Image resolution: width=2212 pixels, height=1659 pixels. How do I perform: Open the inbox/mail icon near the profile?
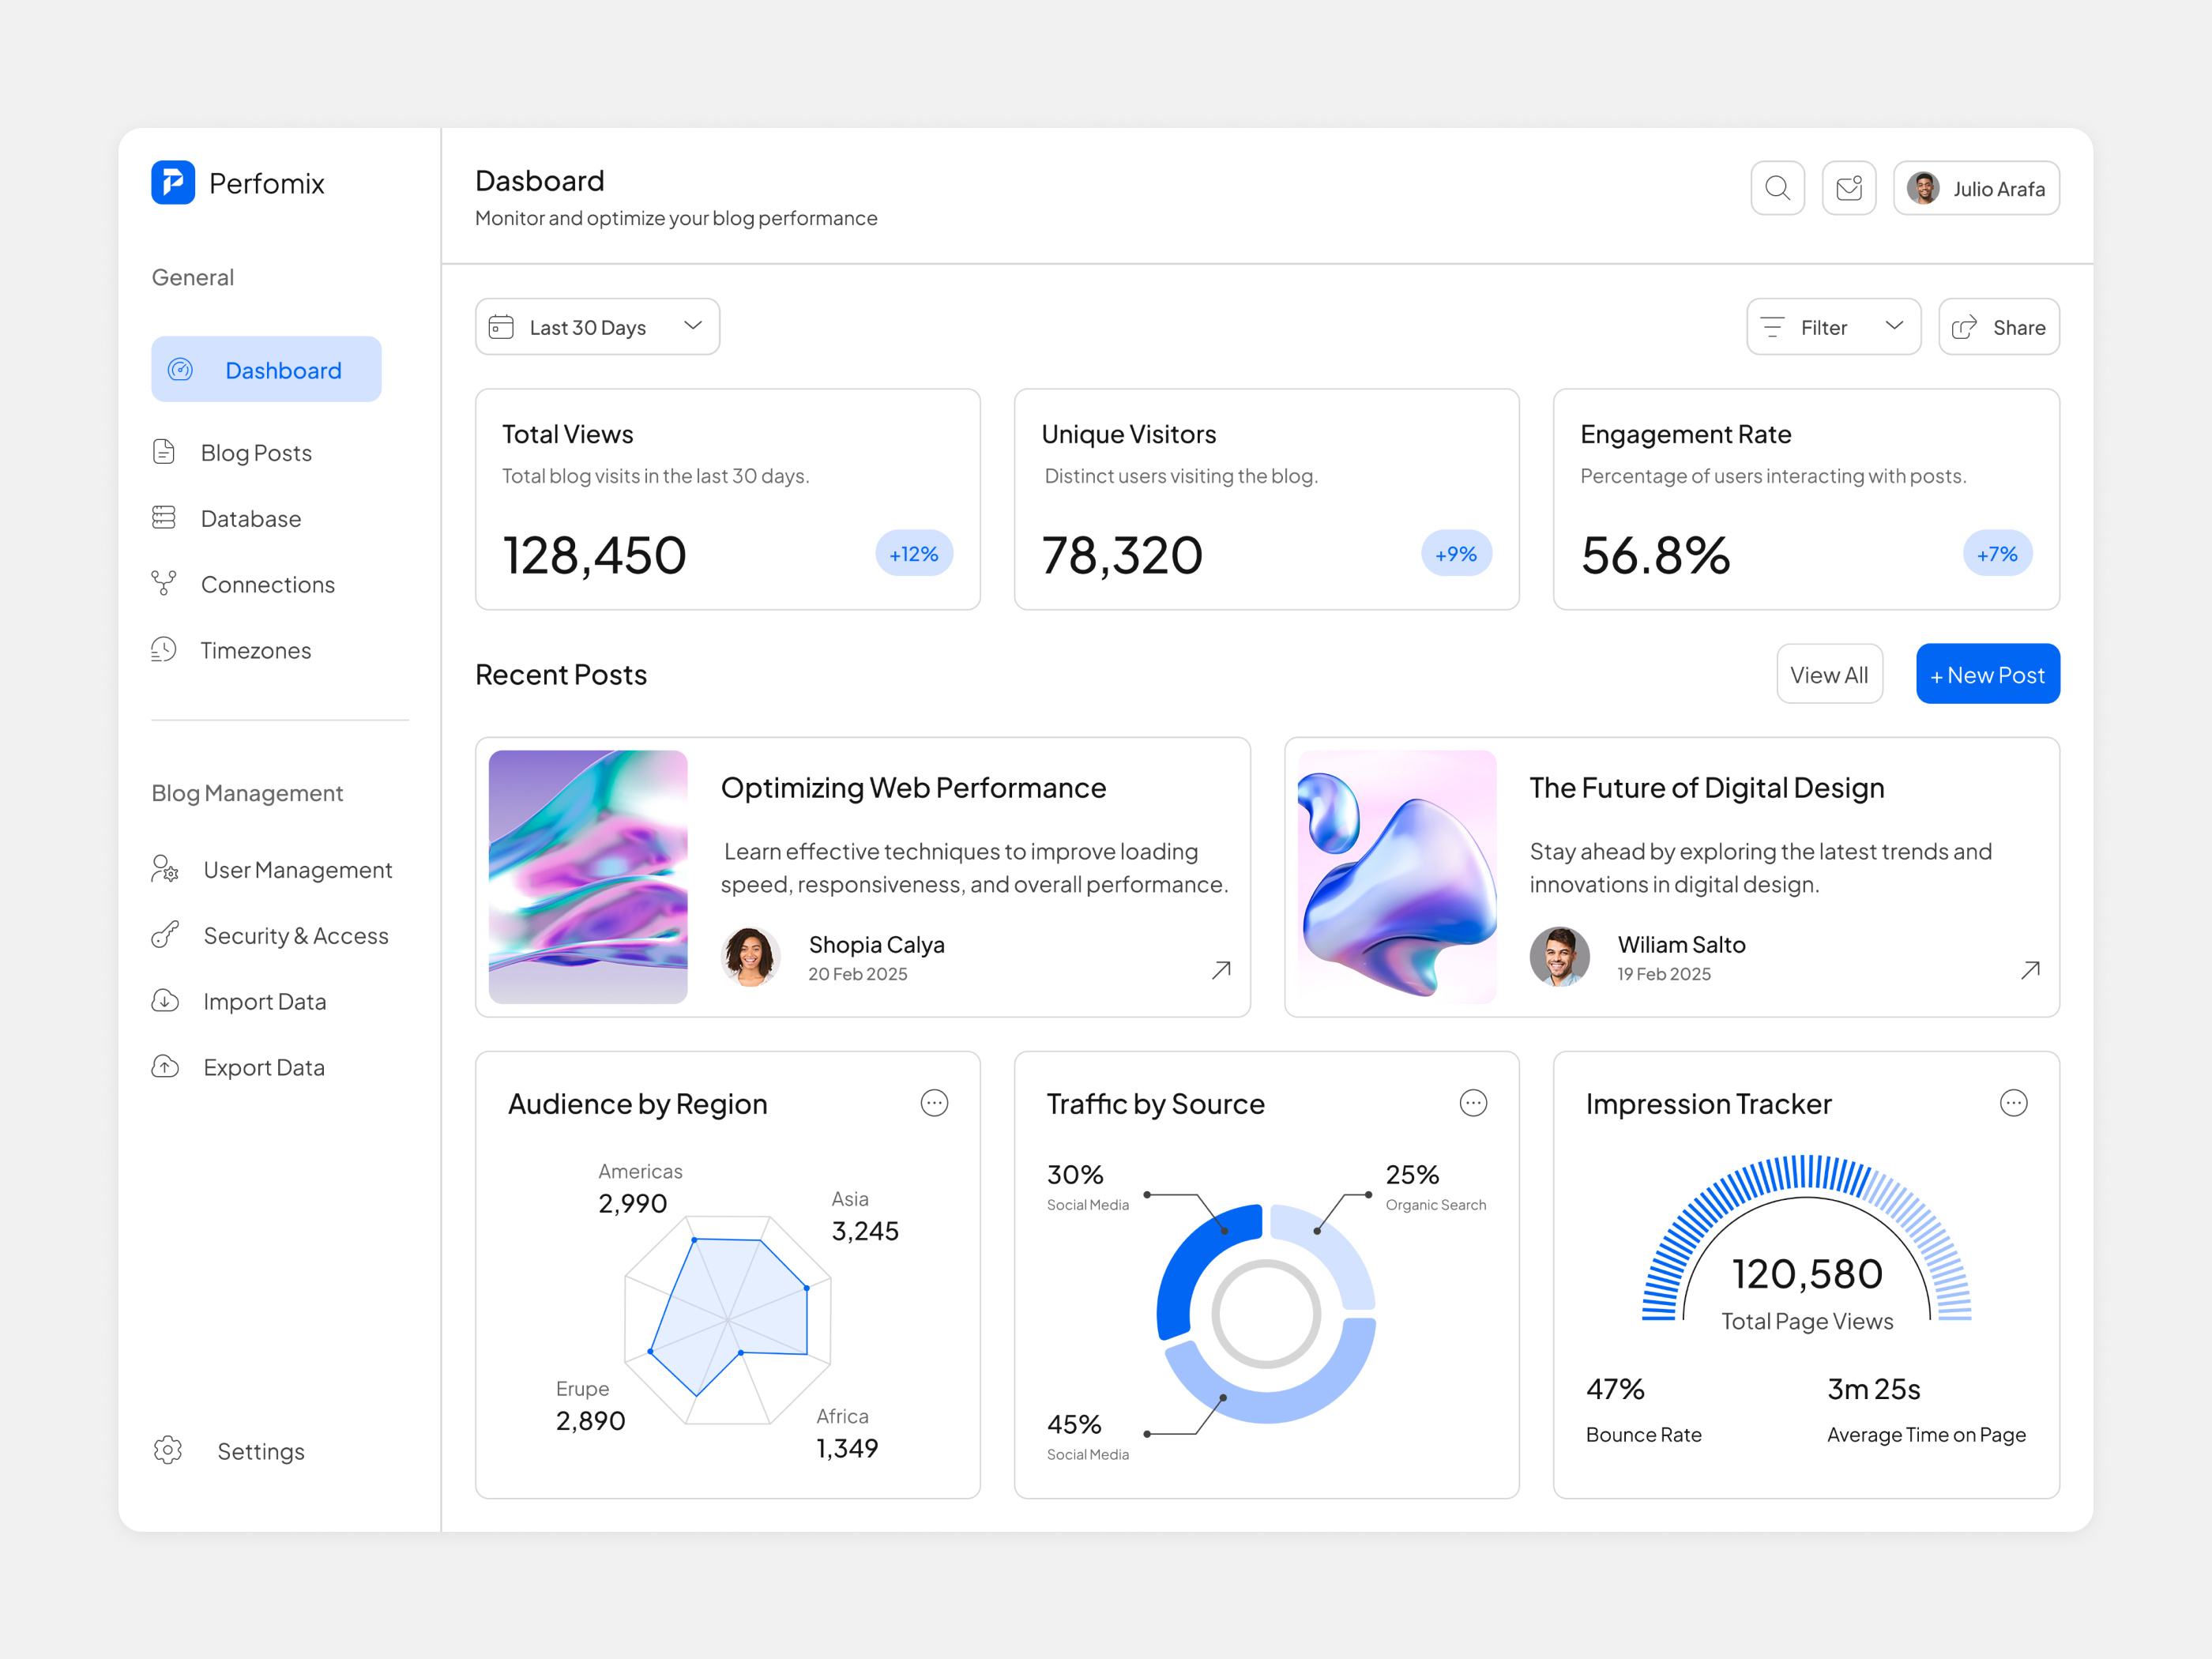pyautogui.click(x=1849, y=187)
